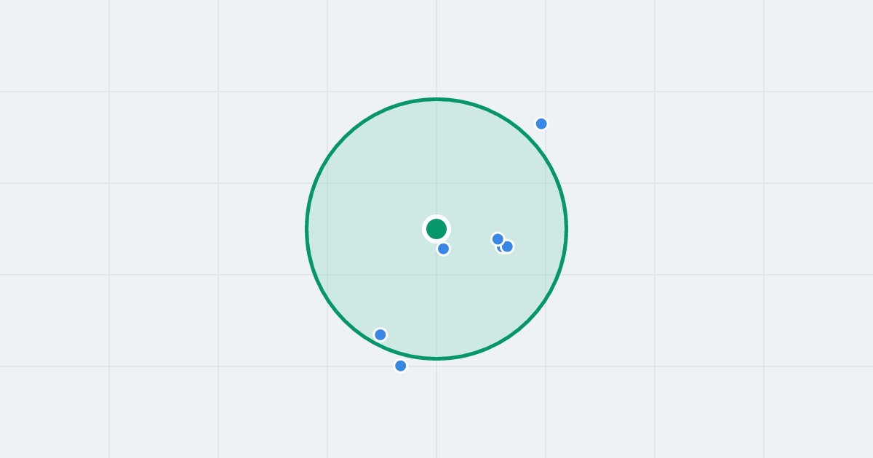Click the green radius outline at its bottommost point
Viewport: 873px width, 458px height.
(436, 358)
